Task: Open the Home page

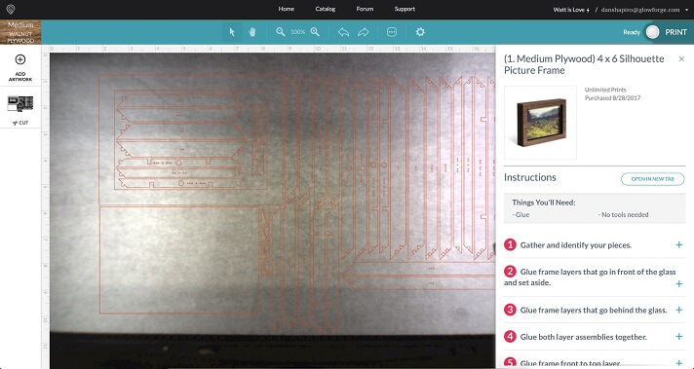Action: [x=286, y=9]
